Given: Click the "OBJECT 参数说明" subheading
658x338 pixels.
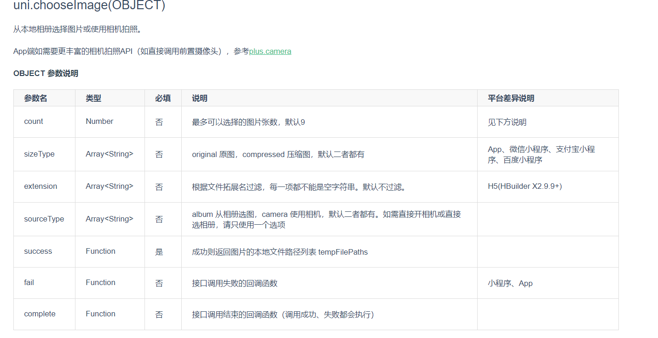Looking at the screenshot, I should tap(46, 73).
